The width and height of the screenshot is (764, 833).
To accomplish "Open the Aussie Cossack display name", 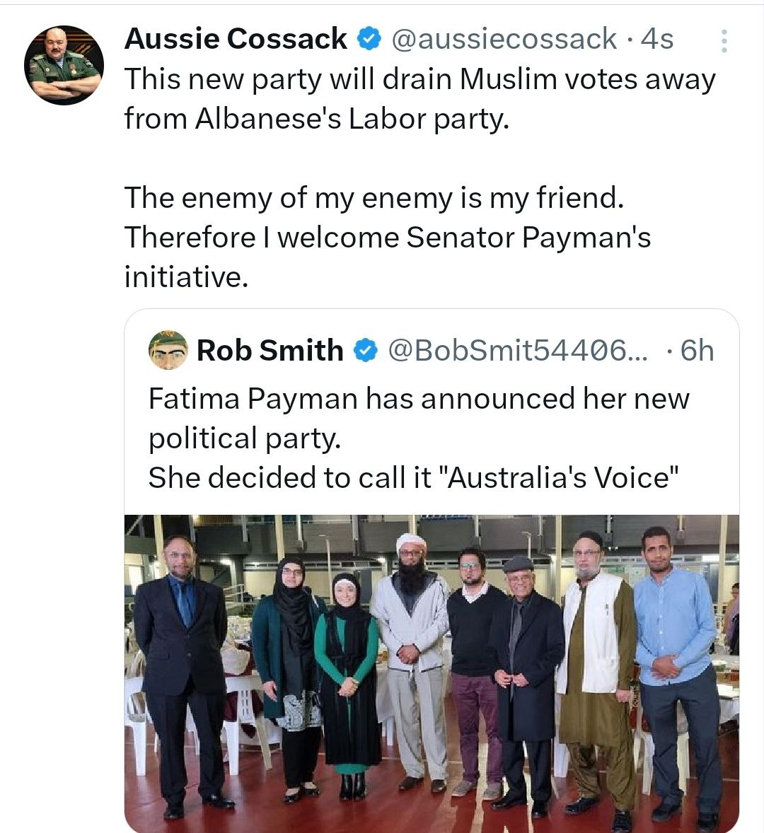I will (x=236, y=39).
